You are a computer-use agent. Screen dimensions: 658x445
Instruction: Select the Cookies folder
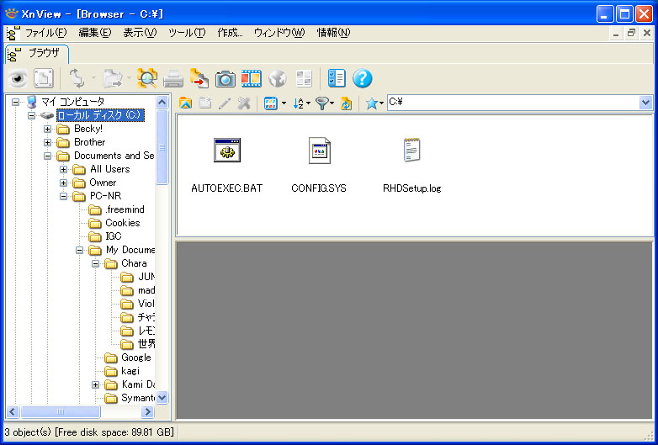pos(123,223)
